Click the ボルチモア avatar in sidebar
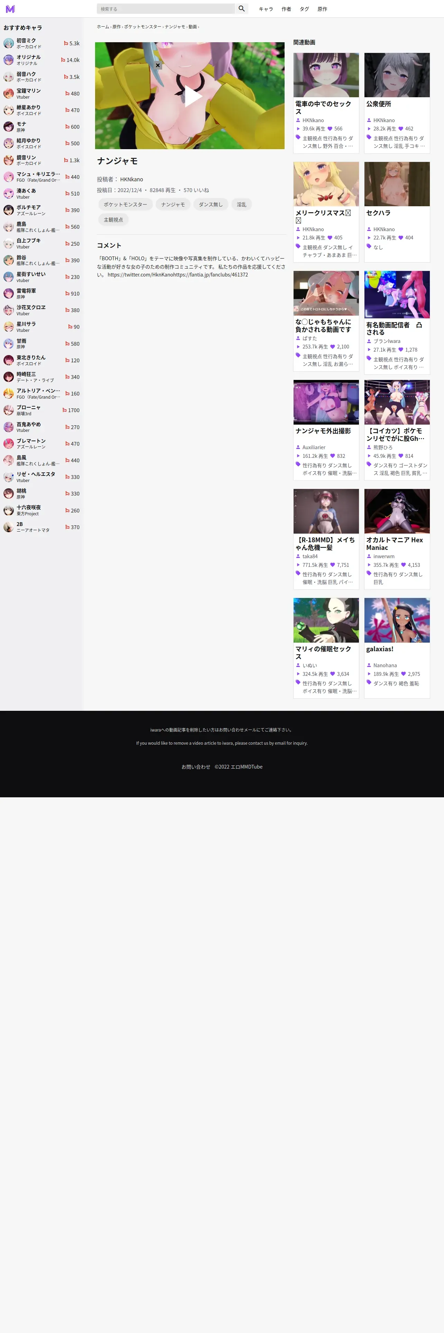This screenshot has width=444, height=1333. (9, 210)
